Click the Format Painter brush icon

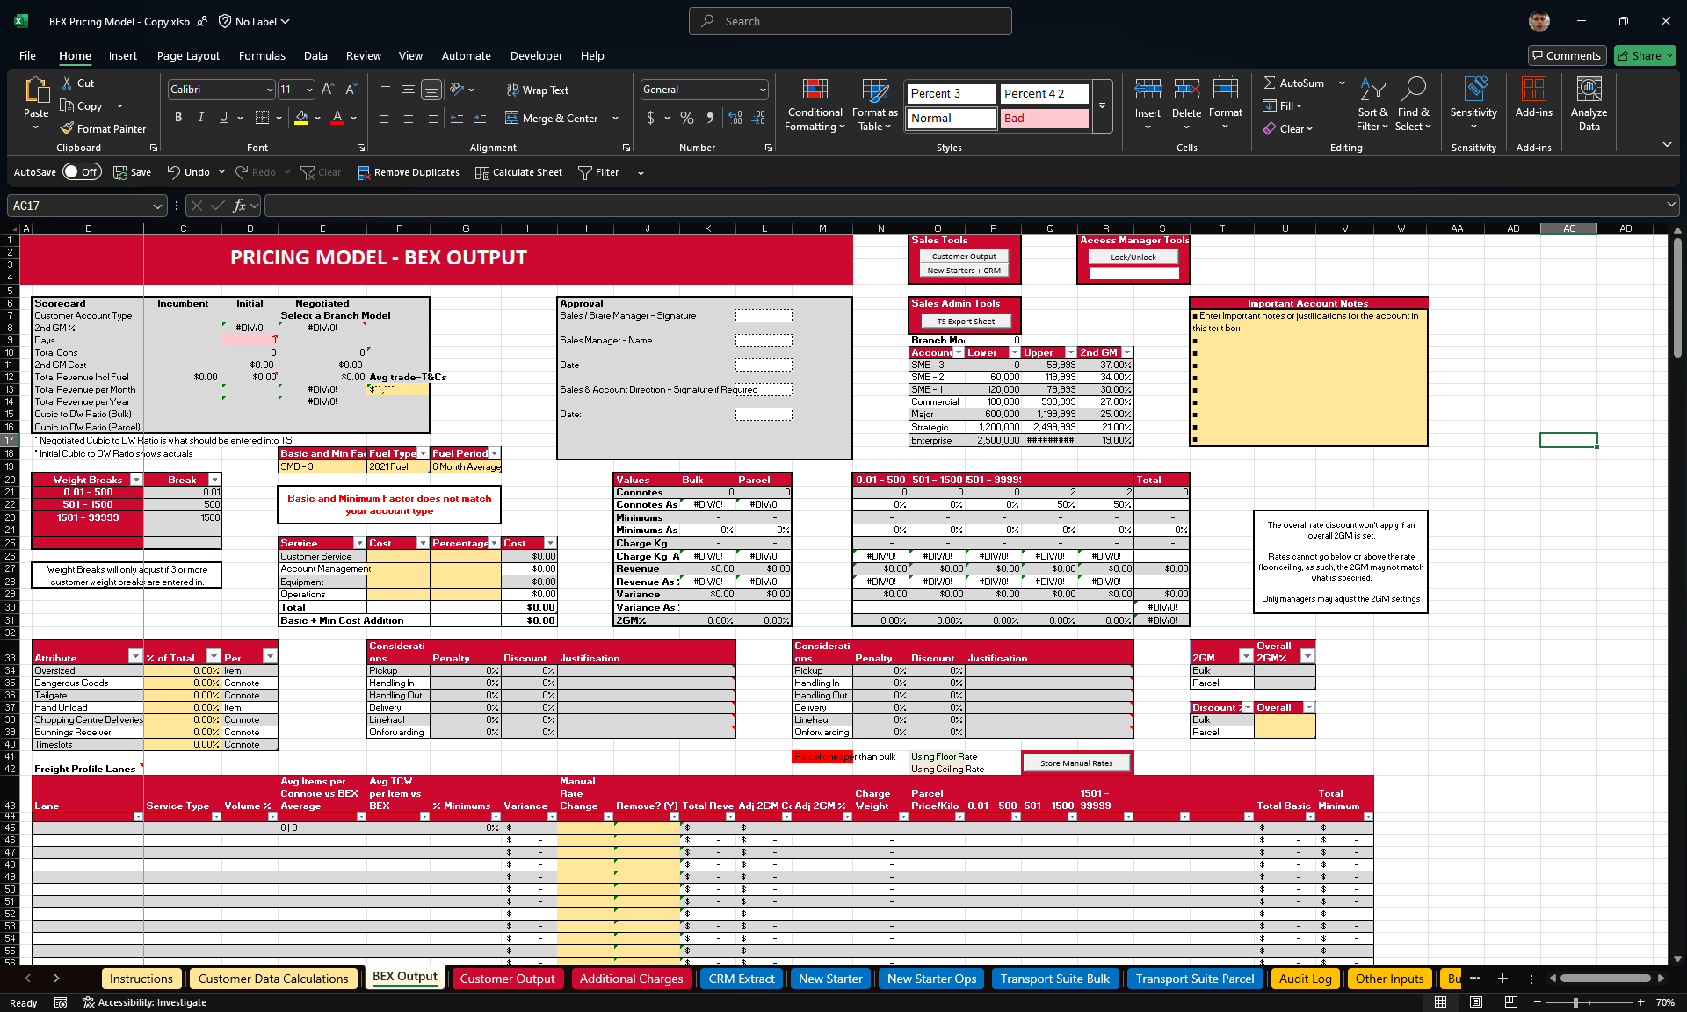[66, 128]
